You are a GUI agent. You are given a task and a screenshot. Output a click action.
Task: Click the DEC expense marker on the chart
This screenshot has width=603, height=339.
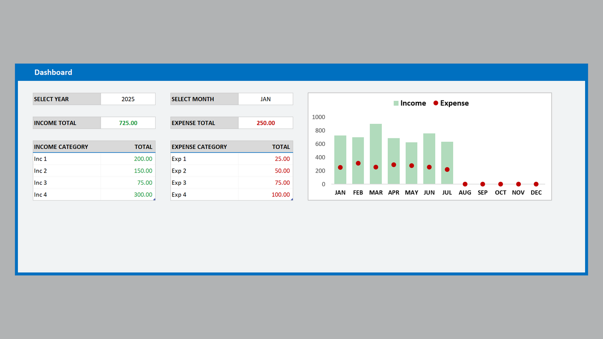pyautogui.click(x=536, y=183)
